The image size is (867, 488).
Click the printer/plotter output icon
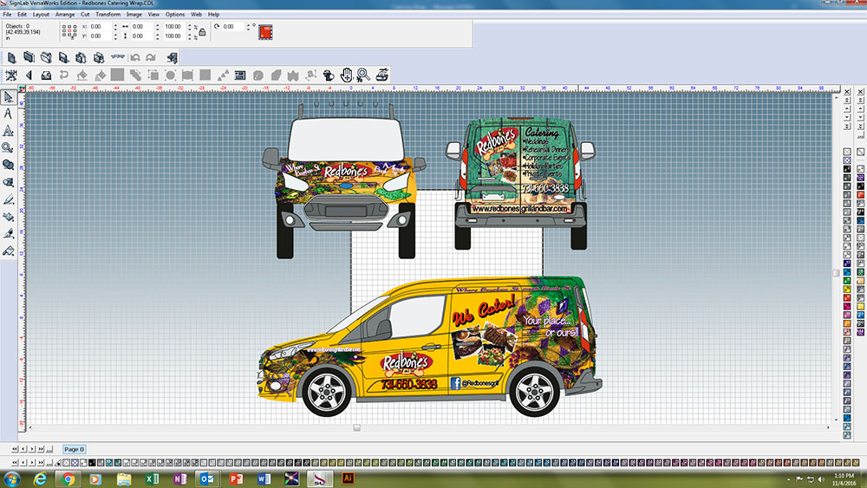point(382,75)
